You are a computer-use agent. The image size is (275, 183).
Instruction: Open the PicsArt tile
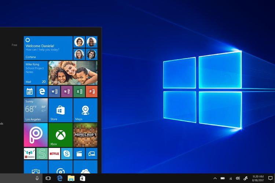tap(36, 134)
